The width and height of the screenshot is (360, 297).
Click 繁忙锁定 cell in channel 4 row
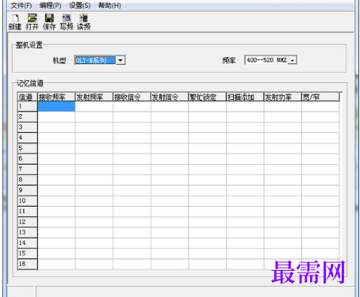pos(207,138)
